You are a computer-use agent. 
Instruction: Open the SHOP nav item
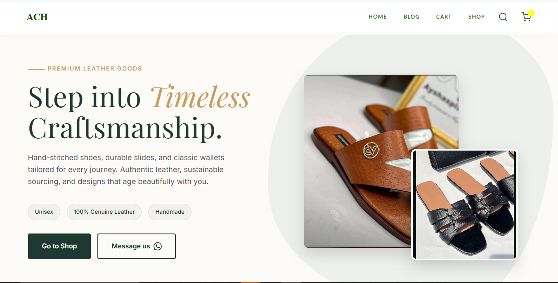pyautogui.click(x=476, y=17)
